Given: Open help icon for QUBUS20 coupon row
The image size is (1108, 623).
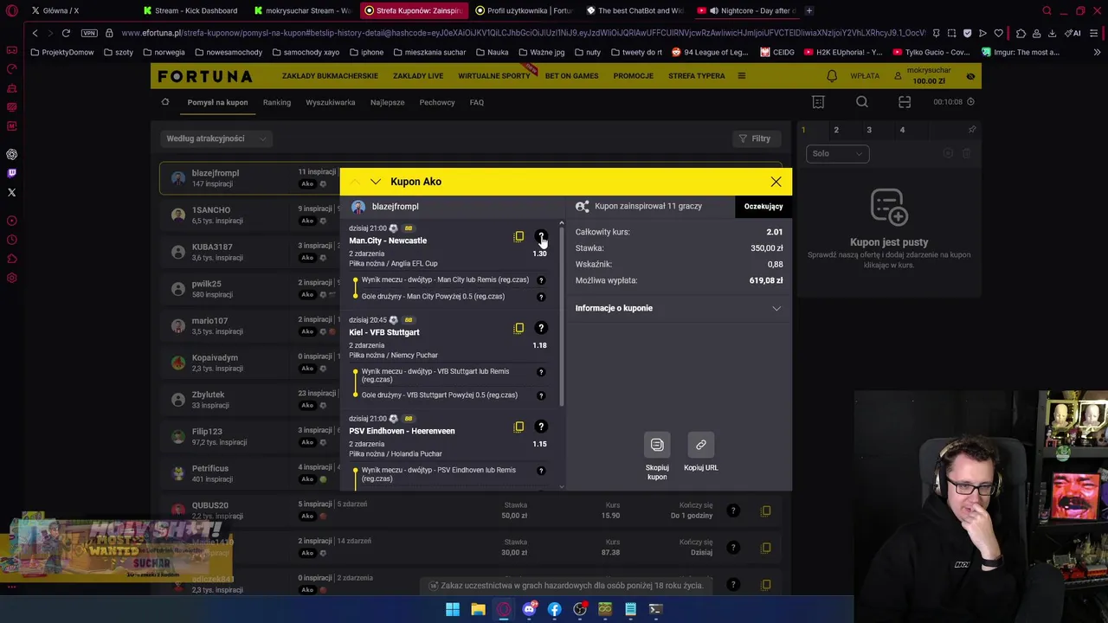Looking at the screenshot, I should coord(732,511).
